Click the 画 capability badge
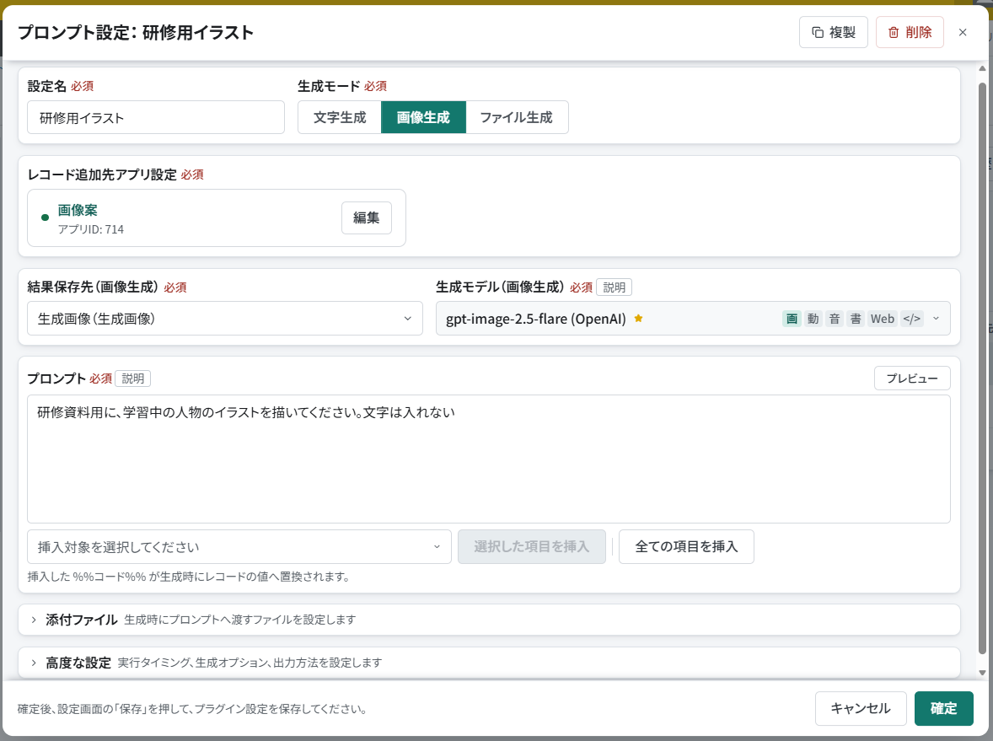Viewport: 993px width, 741px height. coord(792,319)
